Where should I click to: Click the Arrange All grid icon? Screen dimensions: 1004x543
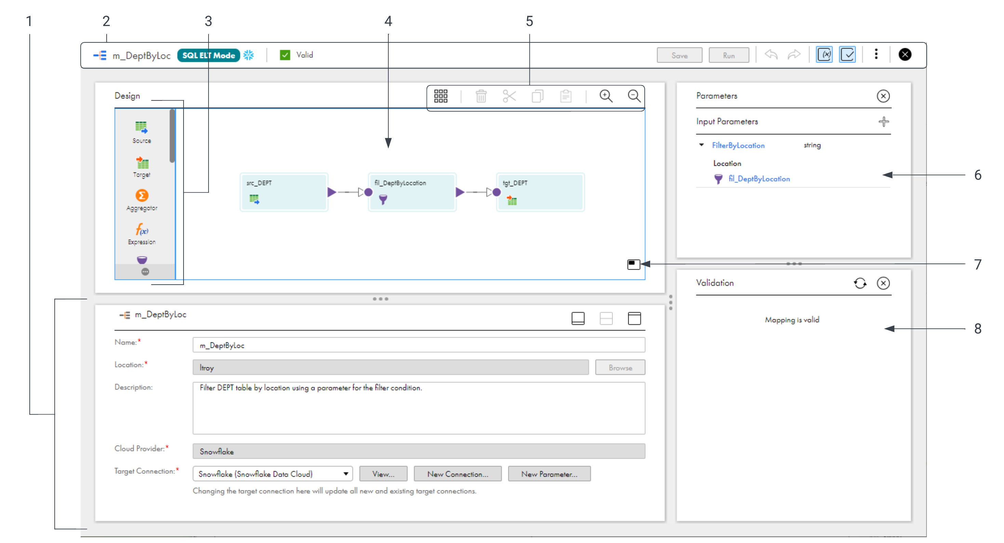pos(441,96)
